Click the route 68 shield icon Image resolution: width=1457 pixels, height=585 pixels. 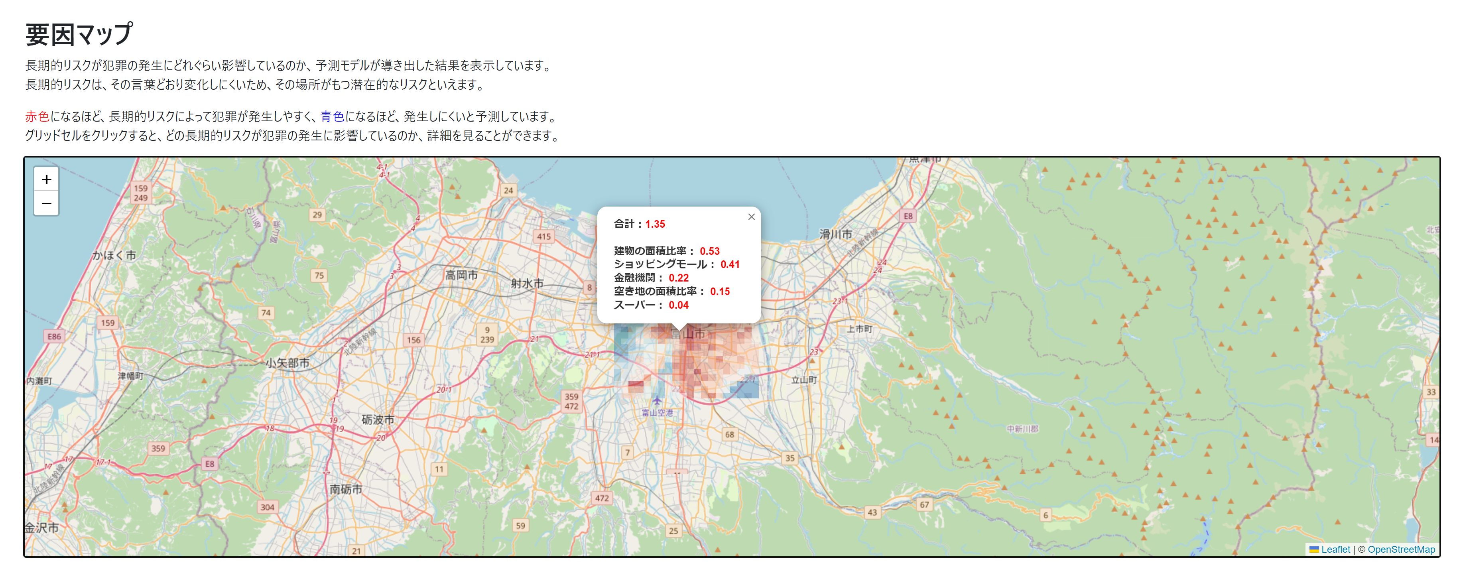click(730, 435)
